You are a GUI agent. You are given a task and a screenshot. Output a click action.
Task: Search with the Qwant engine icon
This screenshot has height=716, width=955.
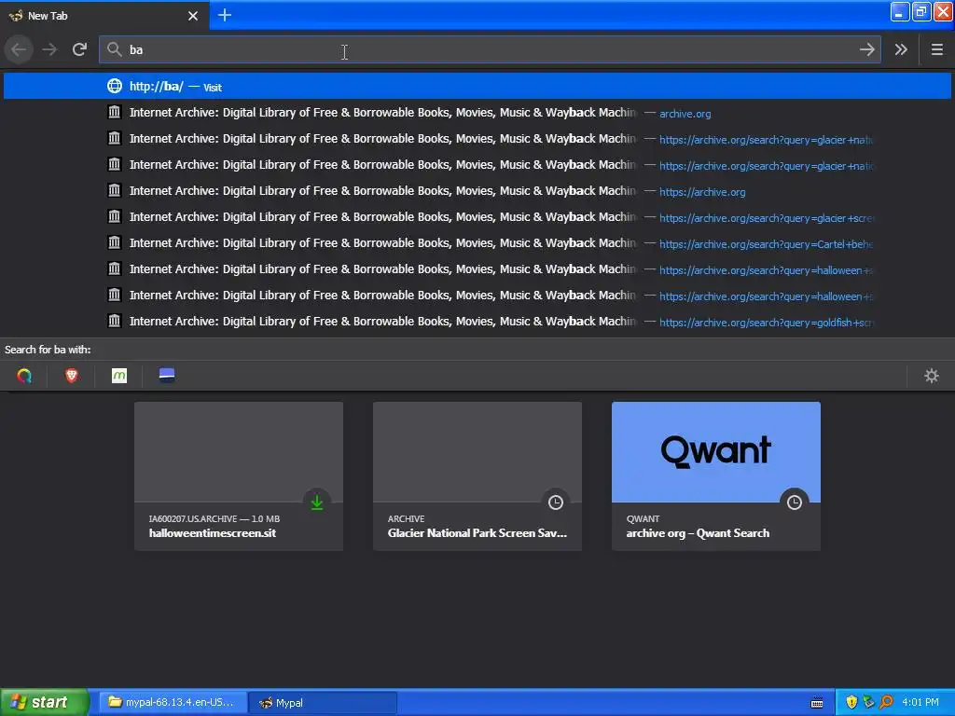pos(24,376)
